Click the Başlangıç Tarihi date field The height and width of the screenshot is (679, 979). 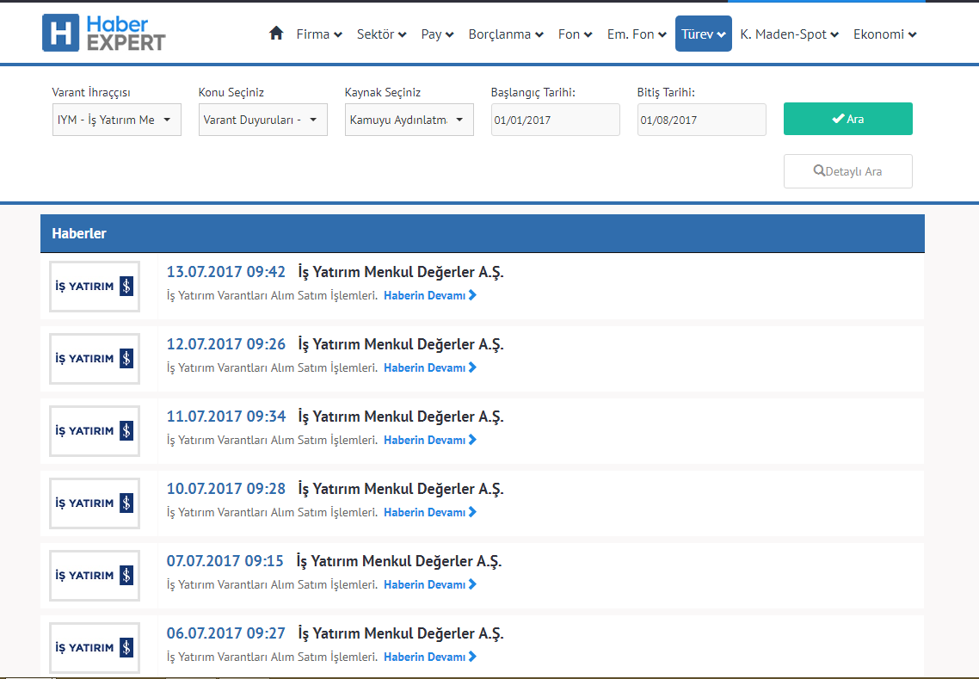point(555,120)
